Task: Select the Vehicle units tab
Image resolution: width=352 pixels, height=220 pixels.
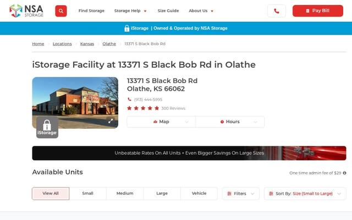Action: click(199, 194)
